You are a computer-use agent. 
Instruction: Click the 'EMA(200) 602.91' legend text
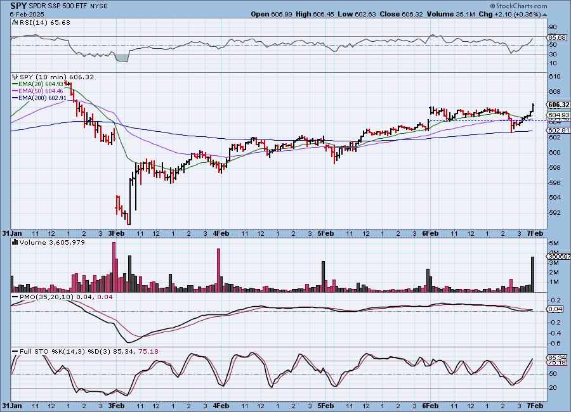(43, 98)
